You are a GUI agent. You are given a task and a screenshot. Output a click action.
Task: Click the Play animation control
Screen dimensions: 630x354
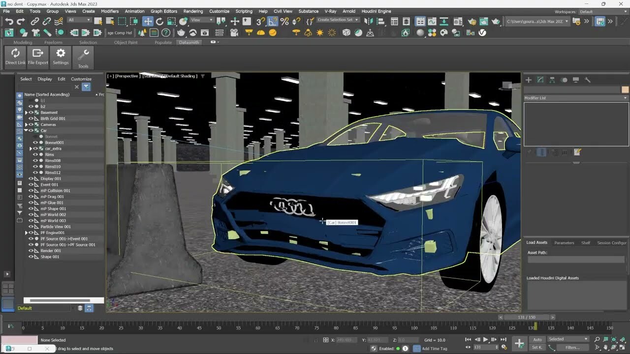click(x=485, y=339)
